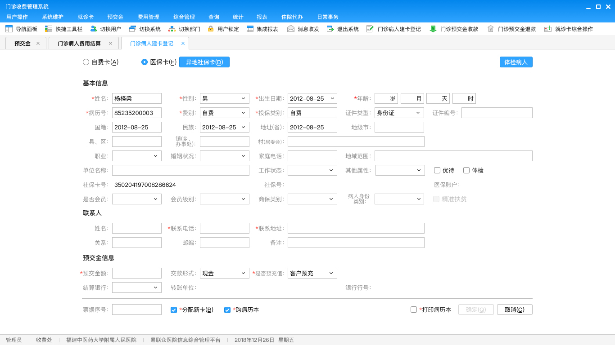Expand the 工作状态 dropdown
The image size is (615, 345).
coord(312,170)
